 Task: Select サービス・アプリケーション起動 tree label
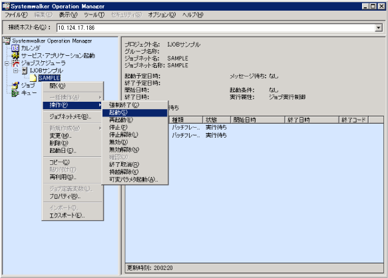(x=58, y=55)
